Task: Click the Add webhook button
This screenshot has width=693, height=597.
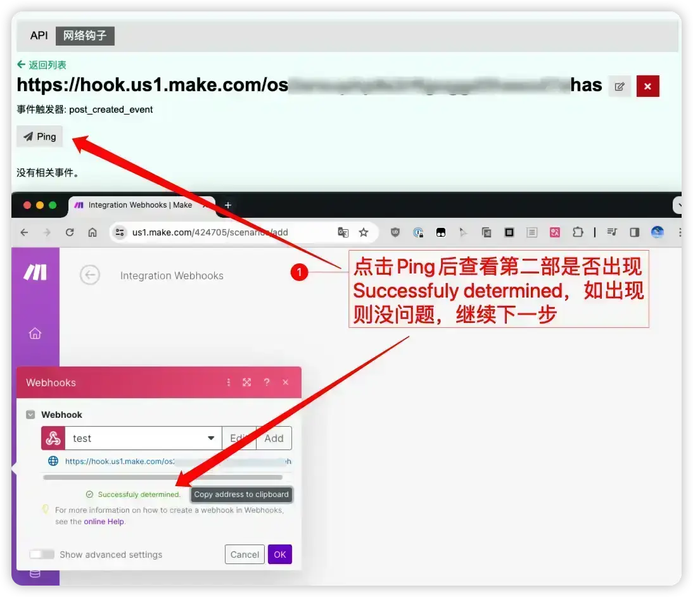Action: click(x=274, y=438)
